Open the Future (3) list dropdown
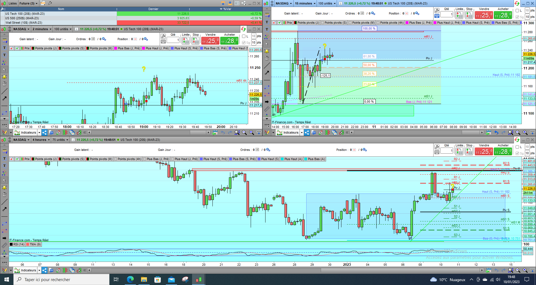This screenshot has height=285, width=536. point(28,3)
